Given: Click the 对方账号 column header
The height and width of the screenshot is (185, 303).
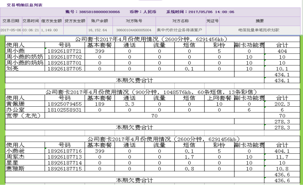Looking at the screenshot, I should click(x=134, y=21).
